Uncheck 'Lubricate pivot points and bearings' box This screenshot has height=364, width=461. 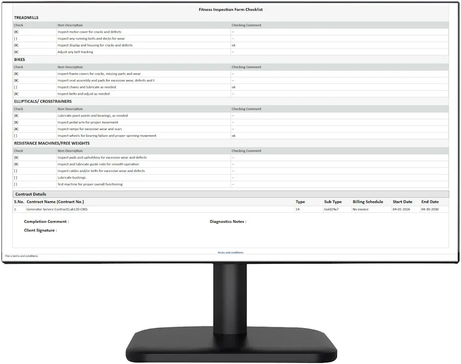coord(16,116)
